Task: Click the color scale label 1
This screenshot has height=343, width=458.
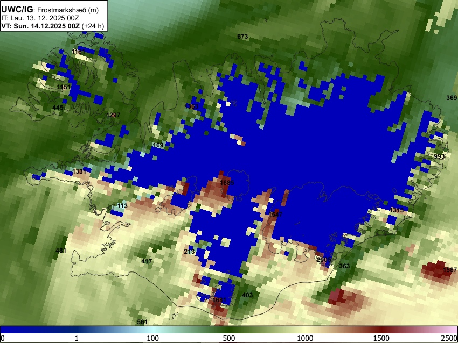Action: [77, 338]
